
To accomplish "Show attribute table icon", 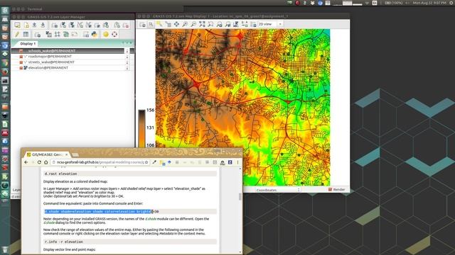I will [26, 34].
